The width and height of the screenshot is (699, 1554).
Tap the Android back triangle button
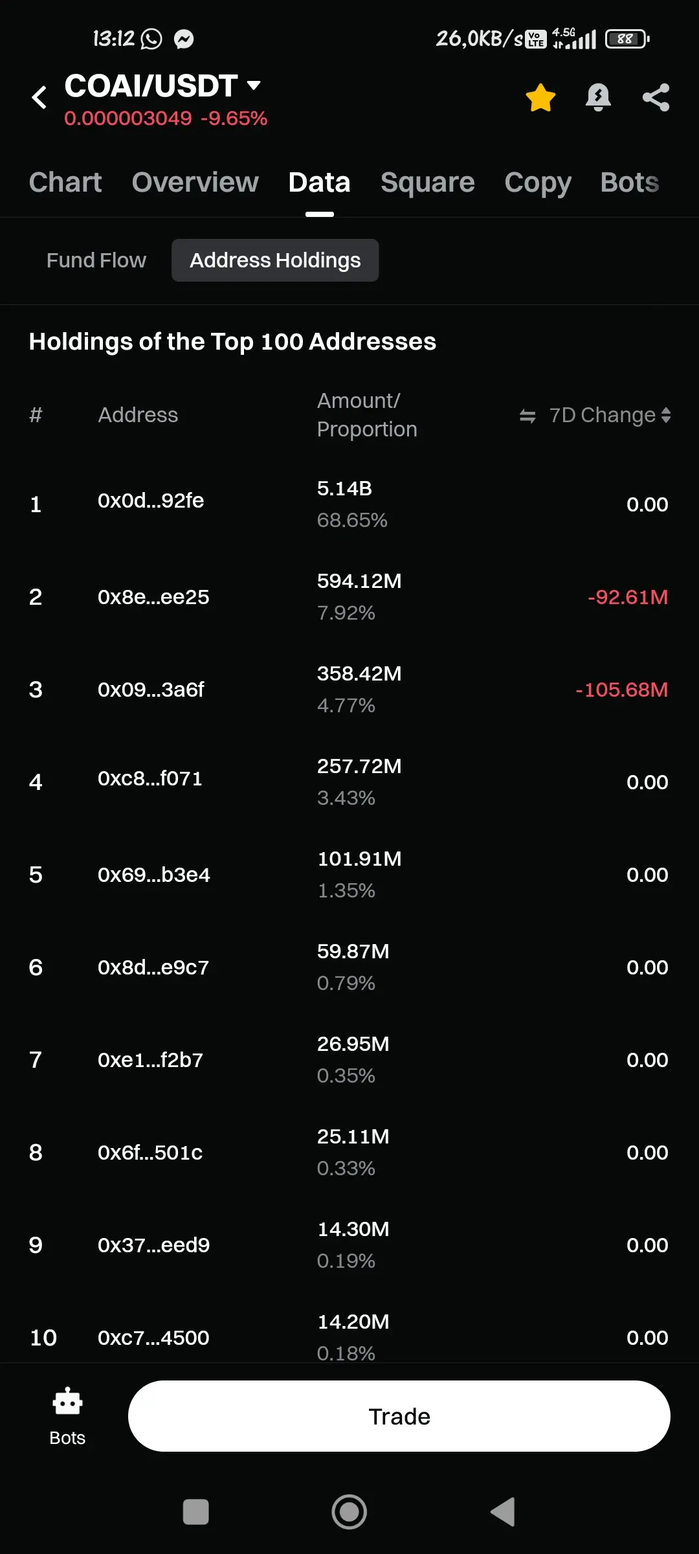pos(503,1512)
